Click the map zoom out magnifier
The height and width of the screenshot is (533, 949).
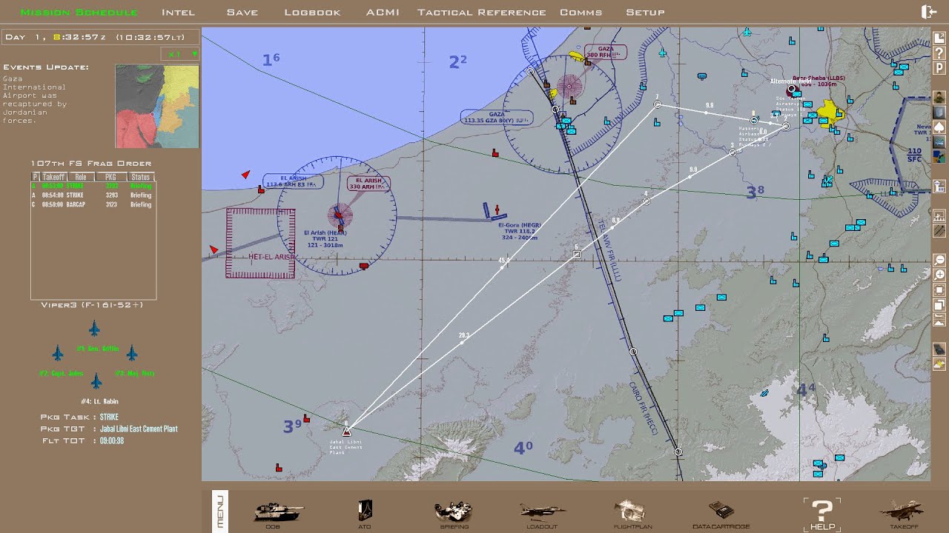point(939,261)
